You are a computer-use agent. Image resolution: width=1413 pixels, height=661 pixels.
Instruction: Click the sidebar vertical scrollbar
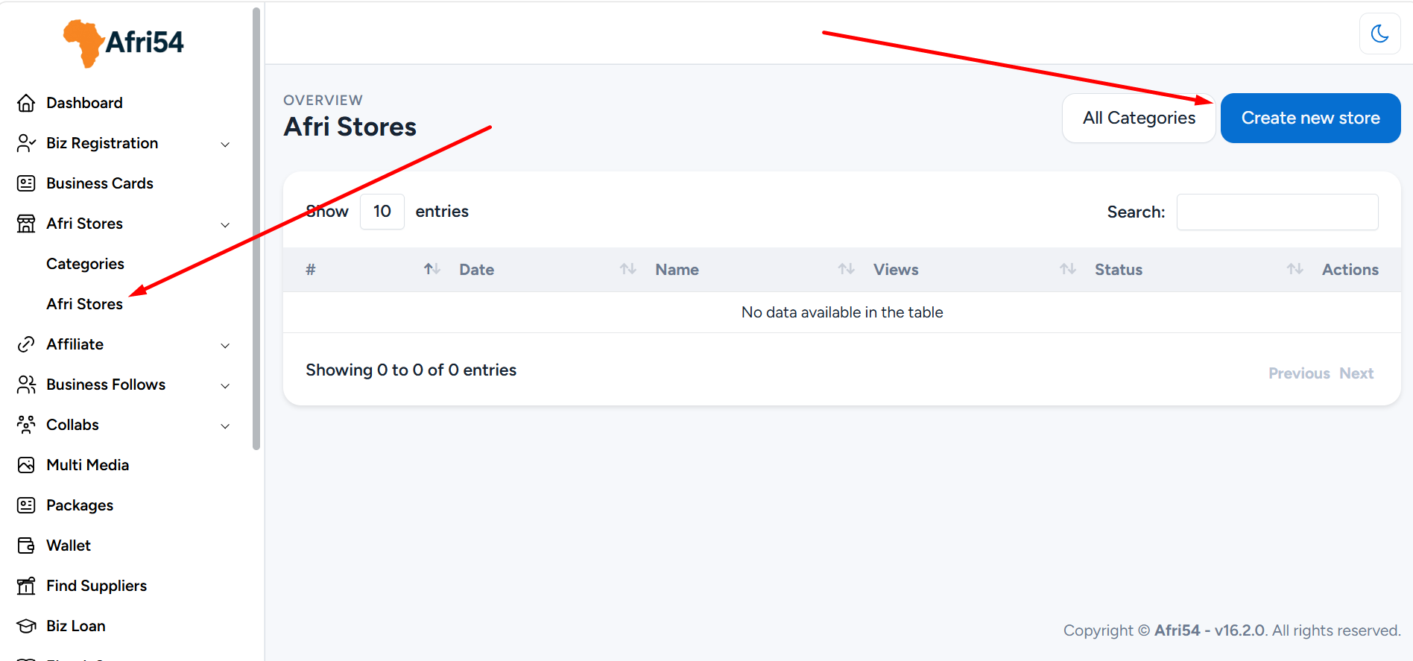pos(256,224)
